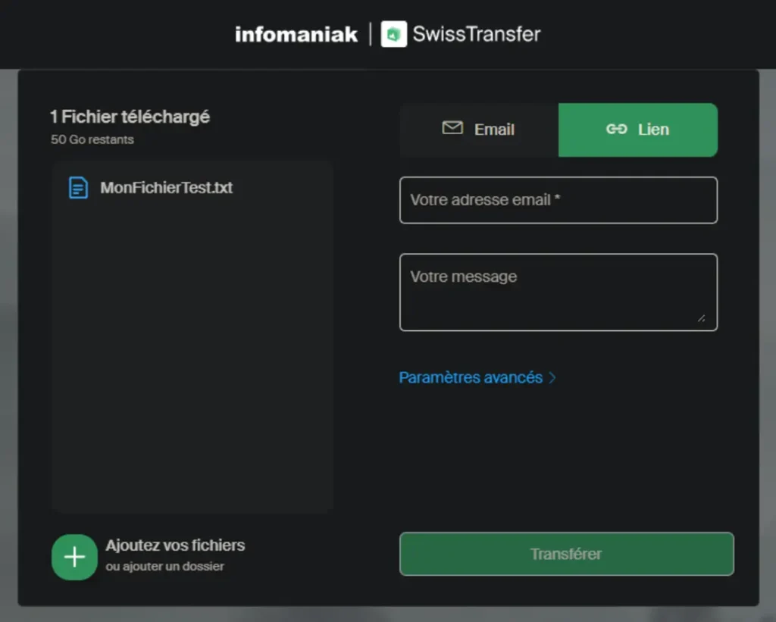
Task: Click the blue document icon of MonFichierTest.txt
Action: point(78,187)
